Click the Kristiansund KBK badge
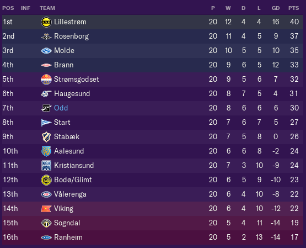Image resolution: width=306 pixels, height=248 pixels. [46, 166]
